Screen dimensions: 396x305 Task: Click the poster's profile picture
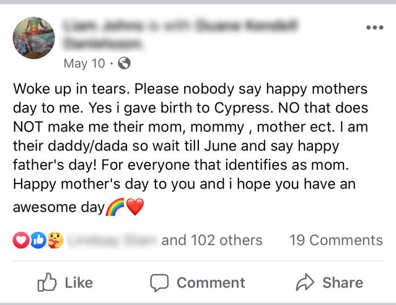[x=34, y=38]
